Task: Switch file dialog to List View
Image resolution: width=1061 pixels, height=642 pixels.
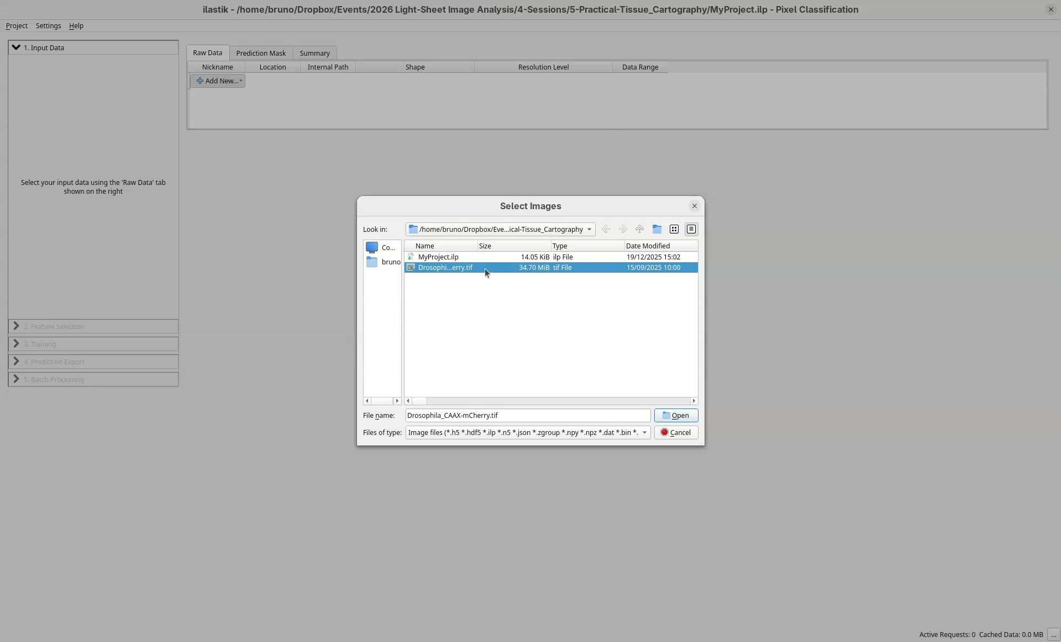Action: coord(674,229)
